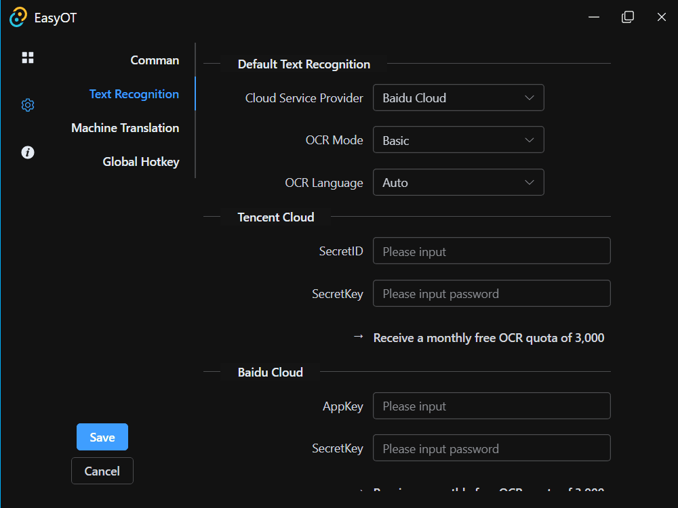Close the EasyOT window
Screen dimensions: 678x508
662,17
